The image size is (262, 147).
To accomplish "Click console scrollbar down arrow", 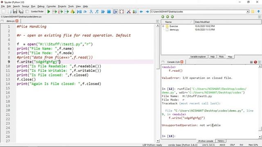I will coord(260,137).
